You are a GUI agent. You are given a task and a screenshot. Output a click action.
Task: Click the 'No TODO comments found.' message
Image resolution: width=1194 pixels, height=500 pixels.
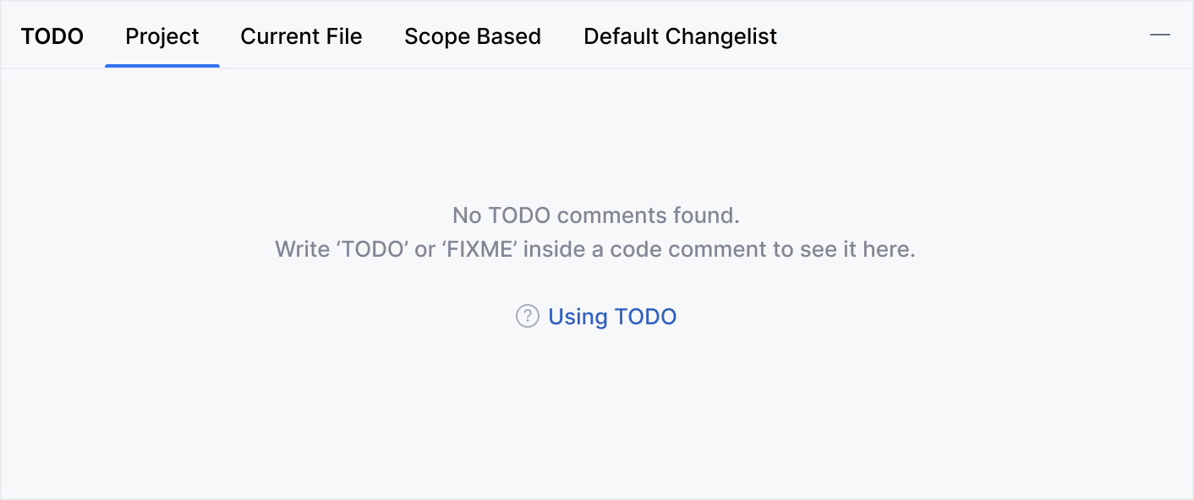[595, 215]
